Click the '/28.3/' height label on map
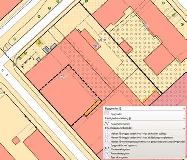The image size is (187, 160). point(102,40)
